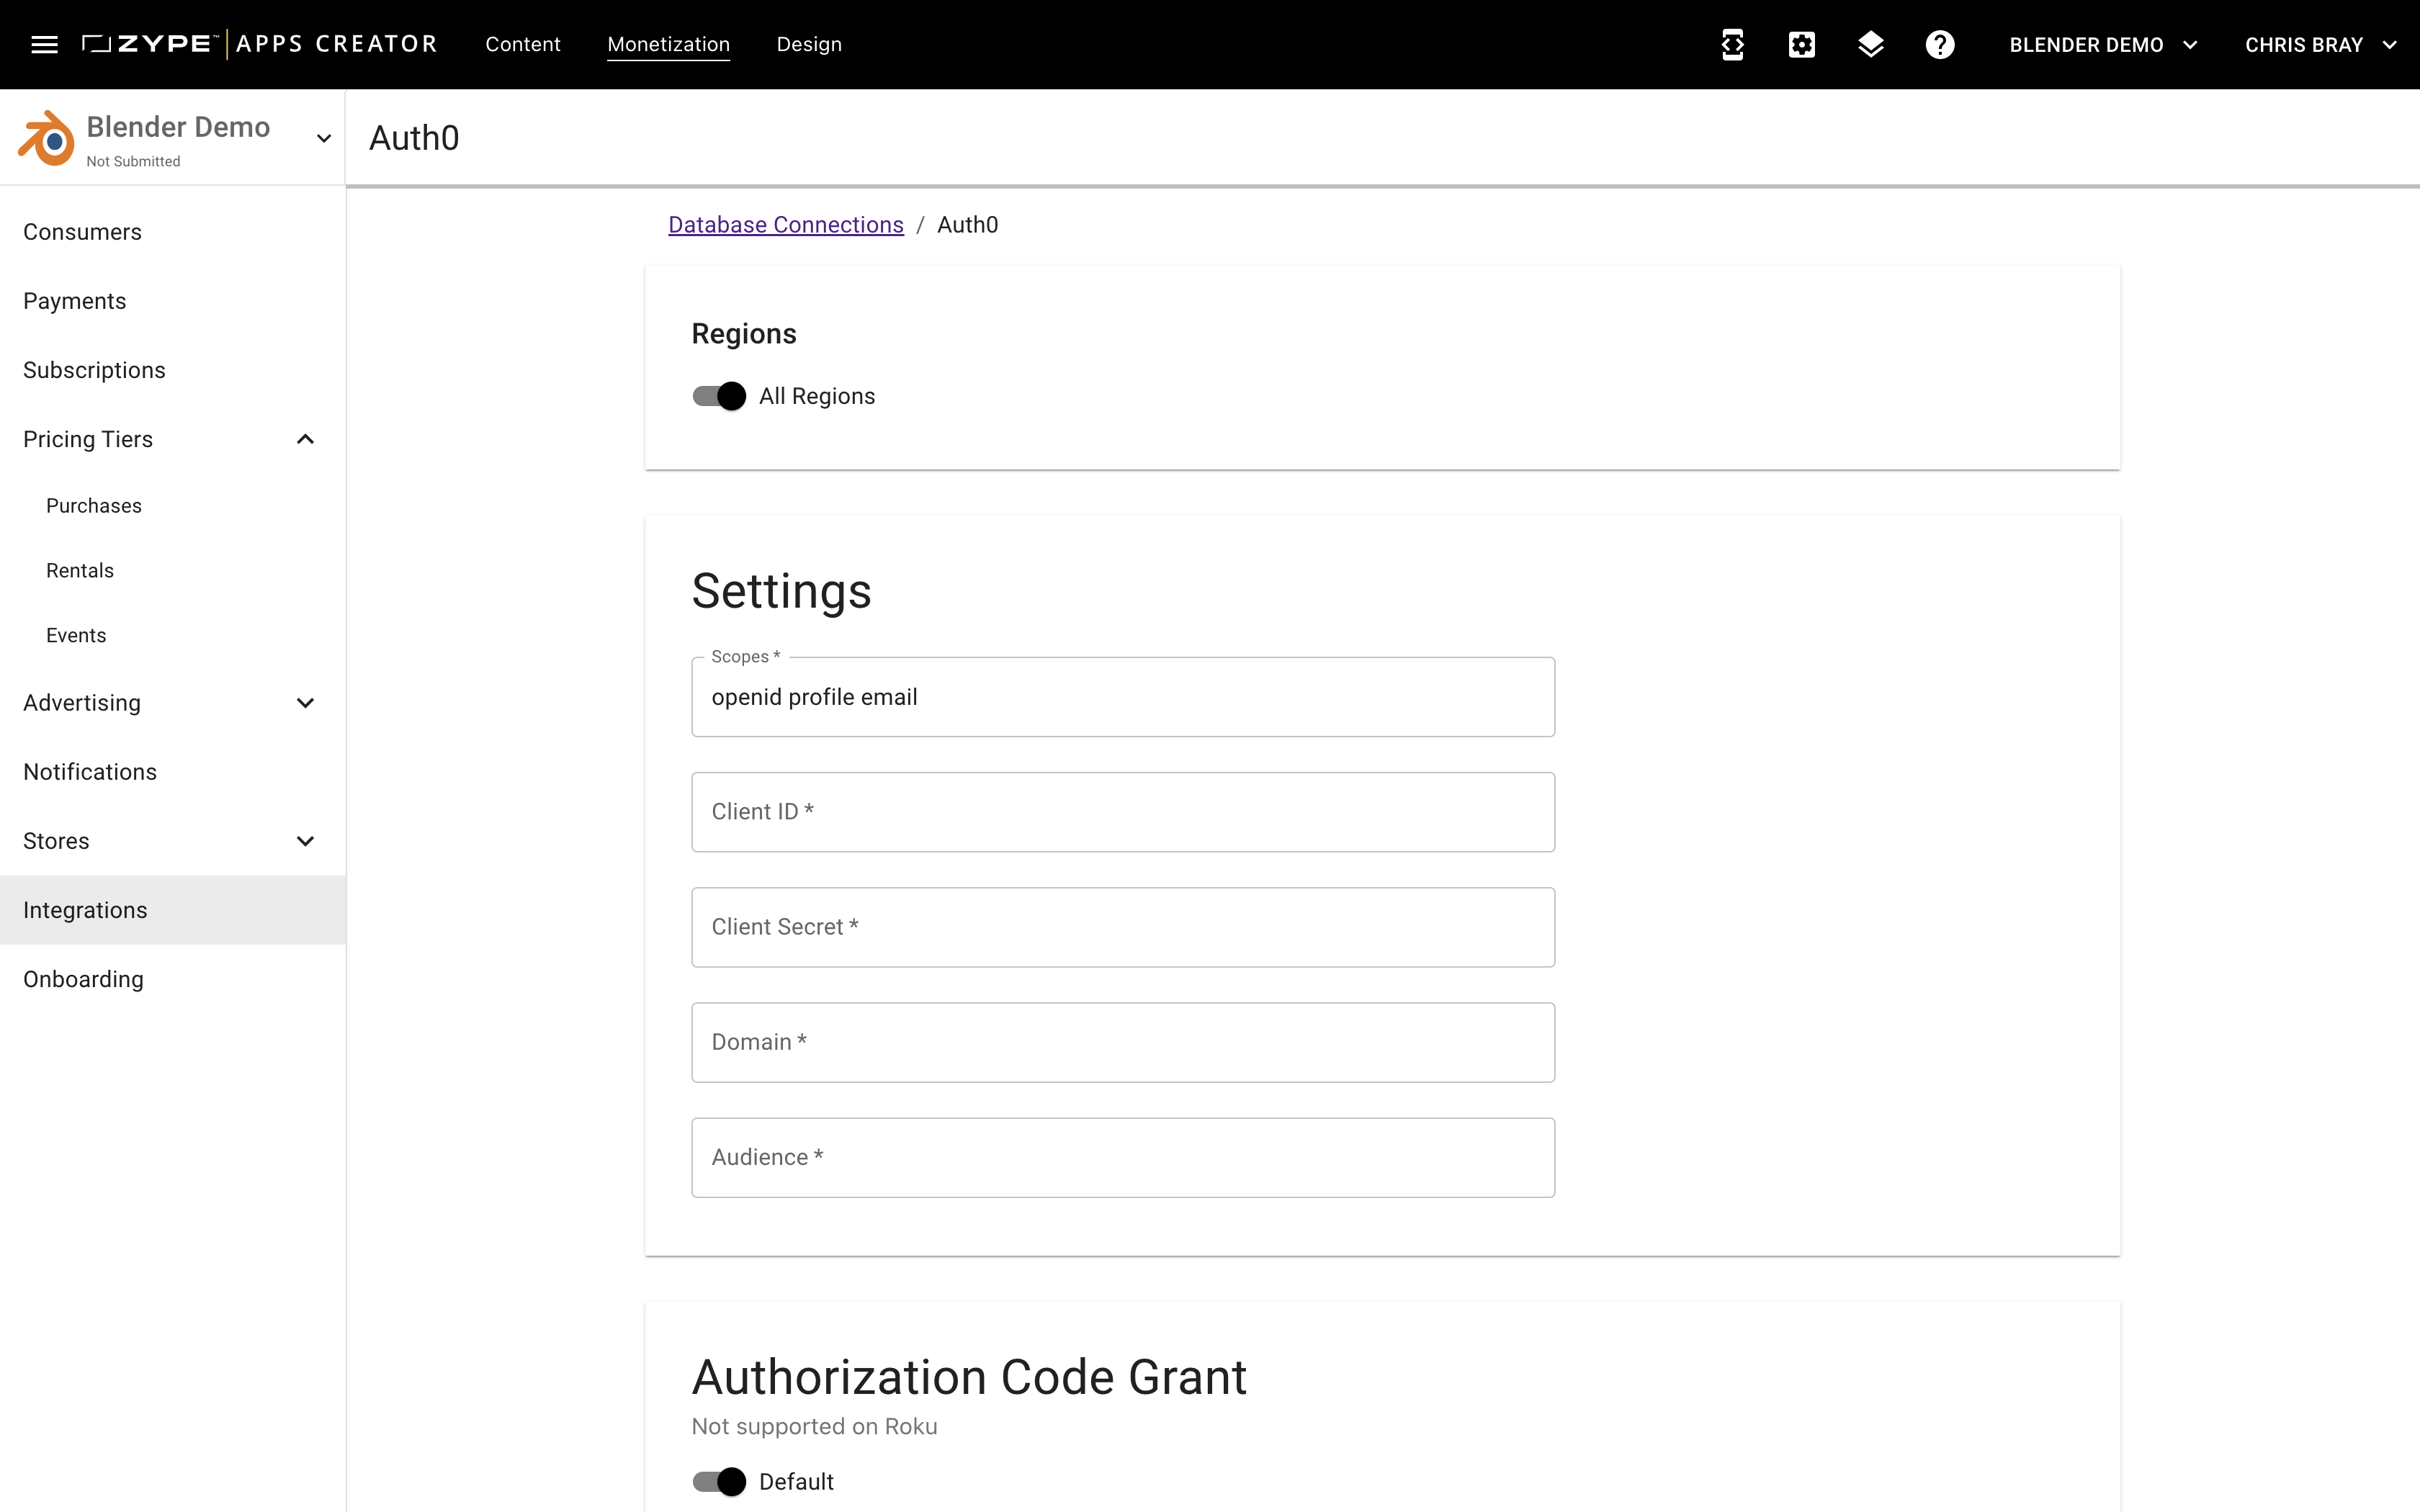Switch to the Design tab
The height and width of the screenshot is (1512, 2420).
coord(809,44)
